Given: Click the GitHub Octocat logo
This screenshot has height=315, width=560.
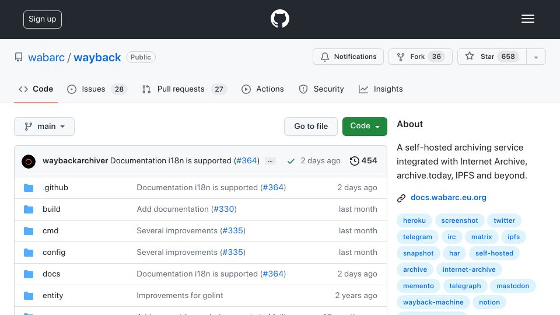Looking at the screenshot, I should (279, 19).
